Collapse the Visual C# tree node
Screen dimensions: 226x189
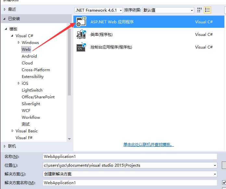pos(12,36)
